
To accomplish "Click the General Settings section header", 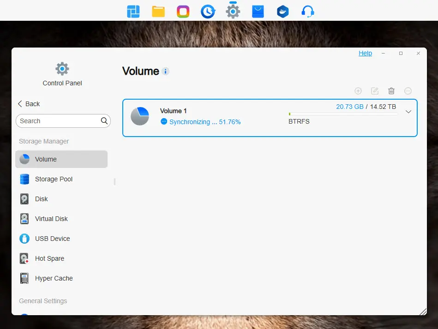I will (x=43, y=301).
